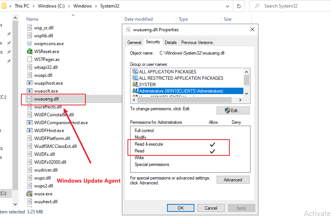Click the wudriver.dll file icon
Viewport: 331px width, 216px height.
coord(30,170)
